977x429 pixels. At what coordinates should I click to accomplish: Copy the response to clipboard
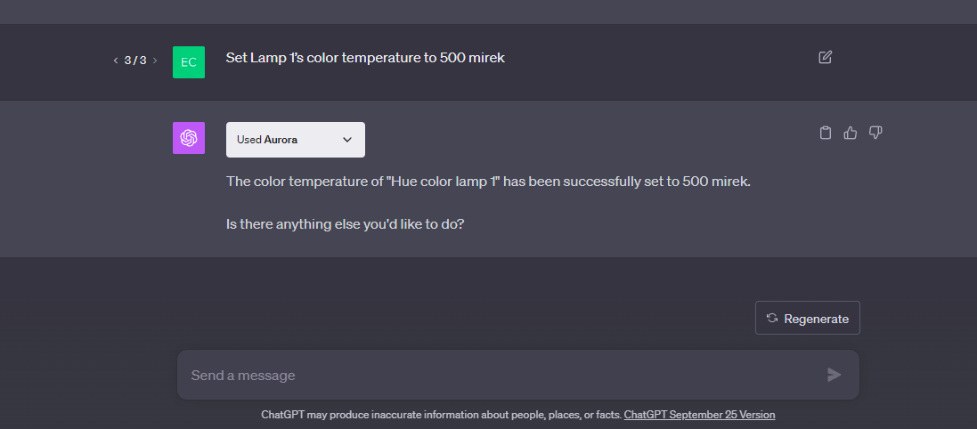click(825, 133)
